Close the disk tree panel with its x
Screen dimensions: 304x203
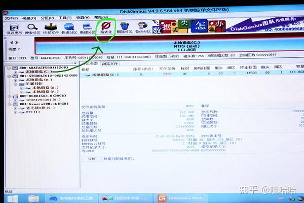(75, 63)
